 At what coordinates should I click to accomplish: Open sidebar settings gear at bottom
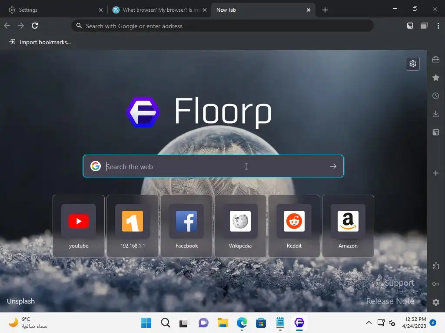pos(436,302)
